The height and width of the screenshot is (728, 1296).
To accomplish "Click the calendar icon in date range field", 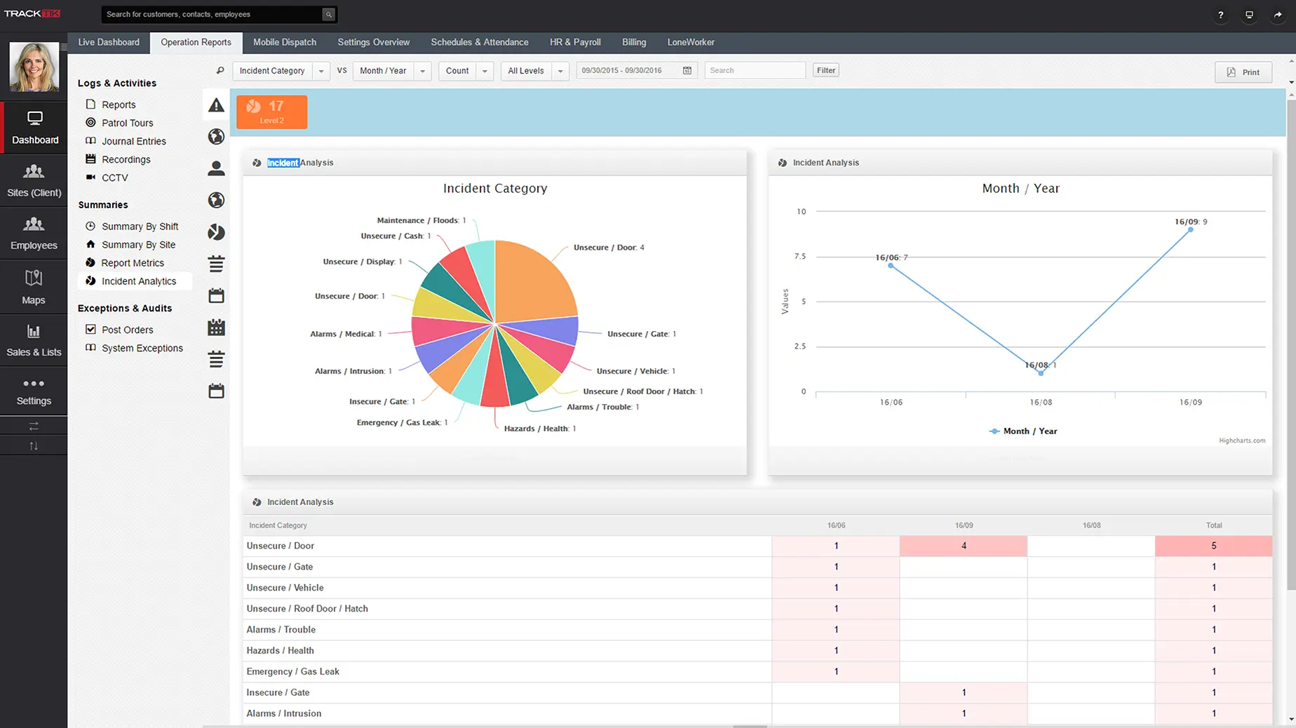I will click(x=687, y=71).
